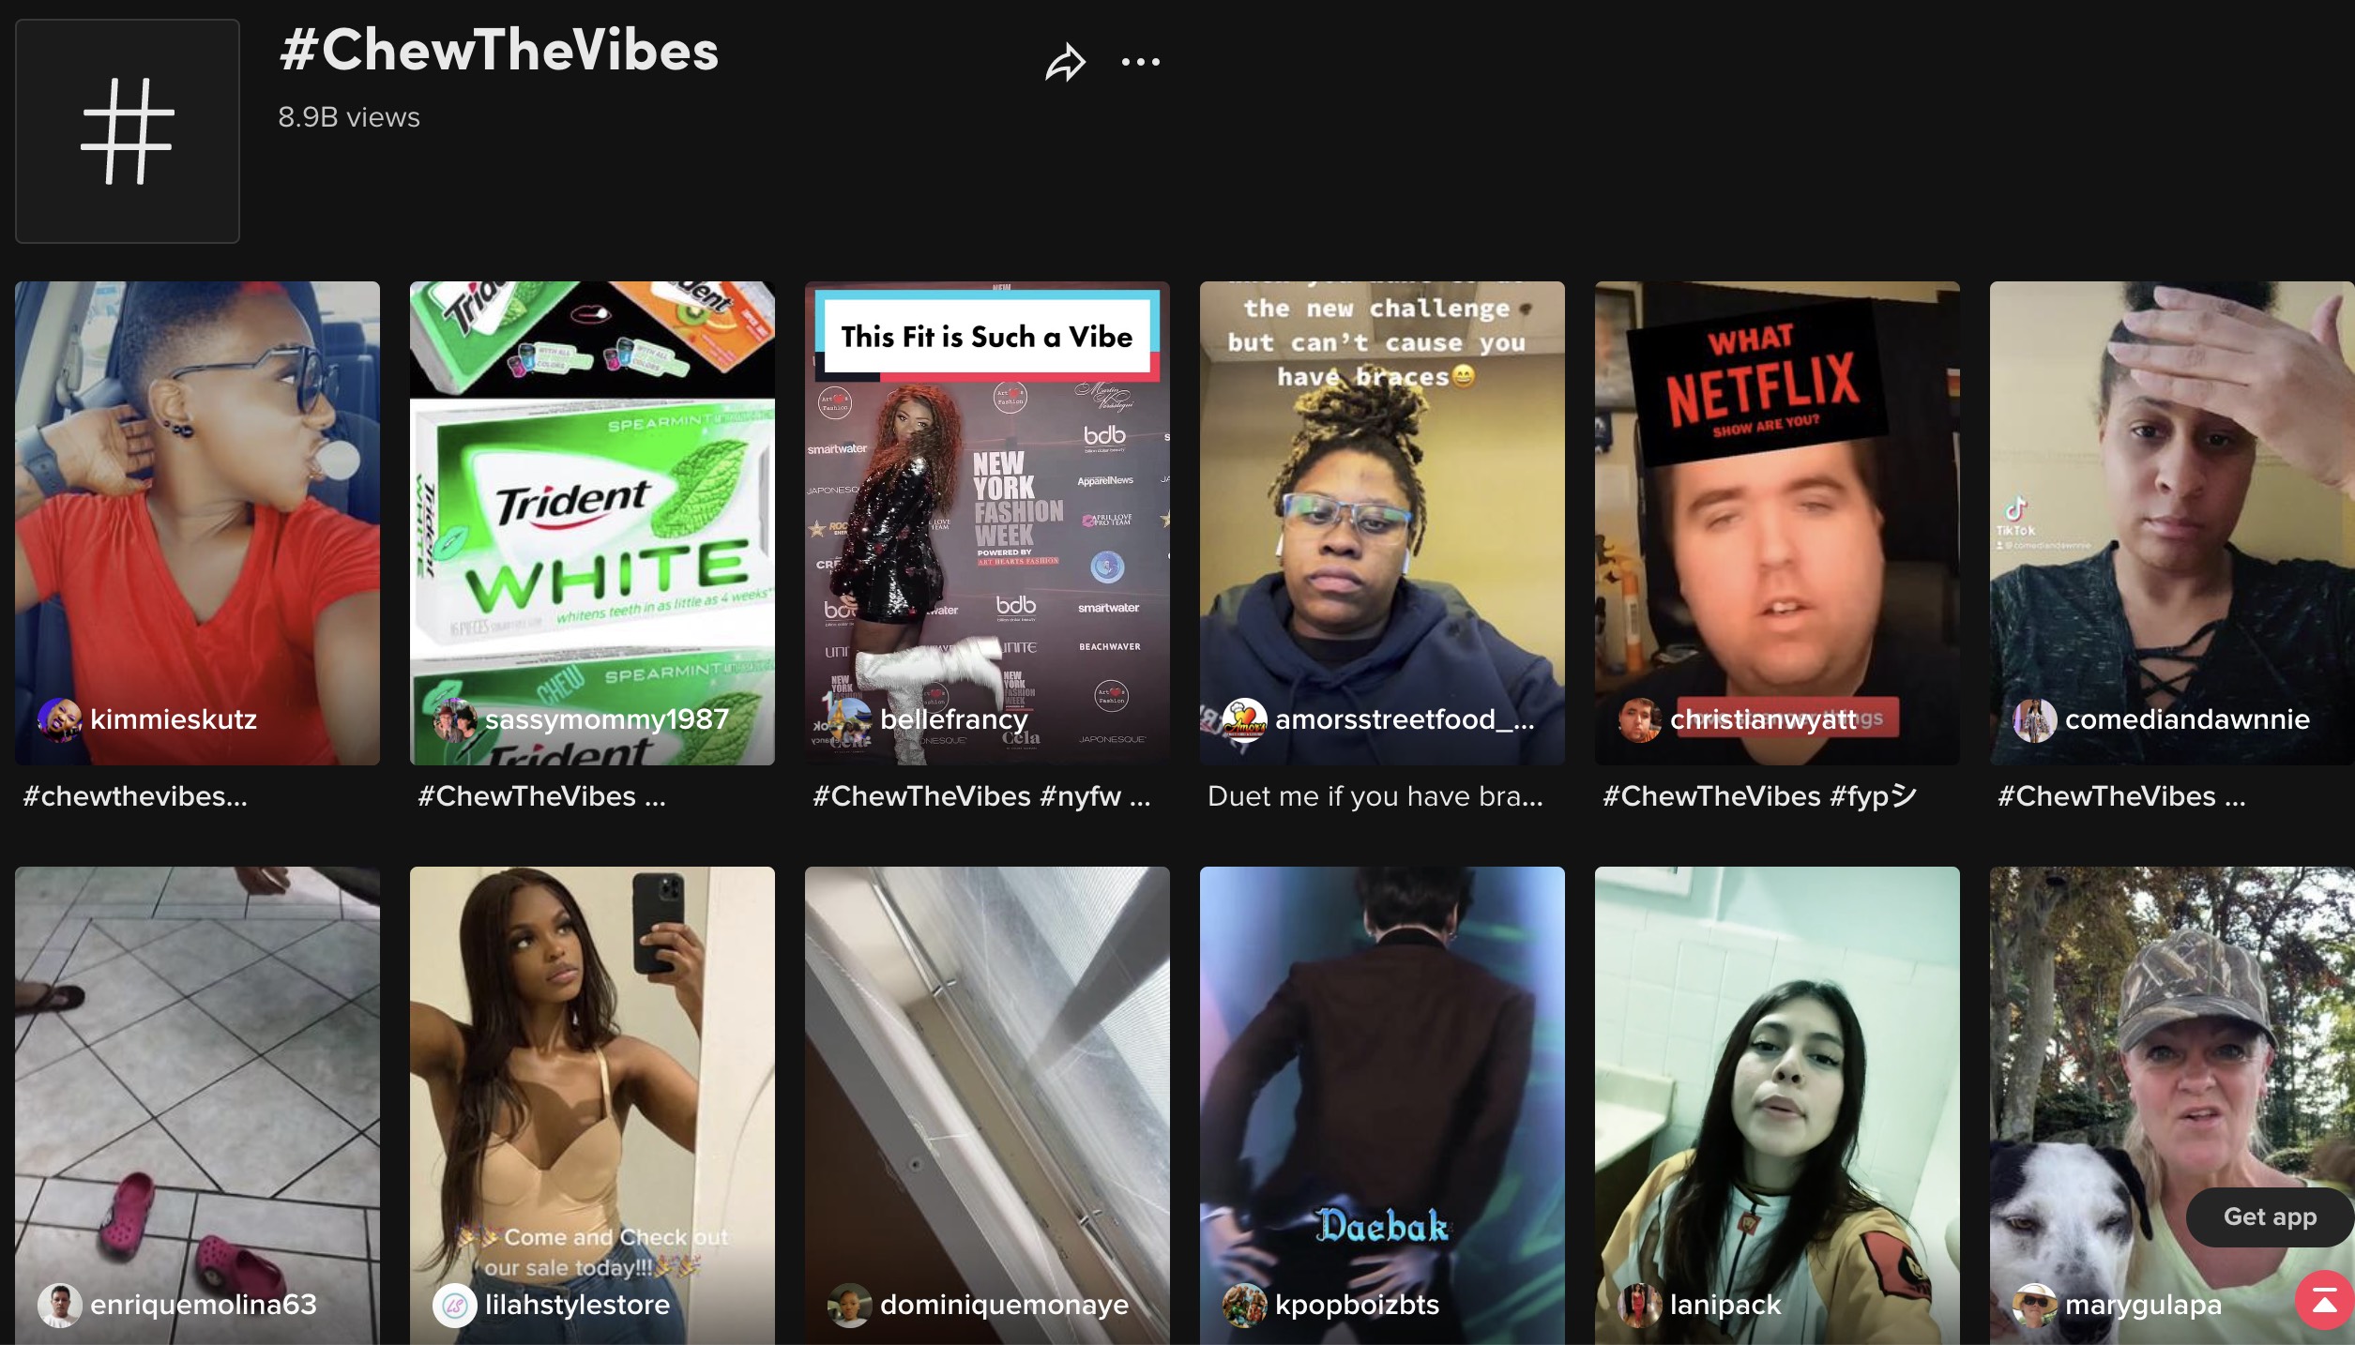The width and height of the screenshot is (2355, 1345).
Task: Click comediandawnnie username link
Action: click(2186, 719)
